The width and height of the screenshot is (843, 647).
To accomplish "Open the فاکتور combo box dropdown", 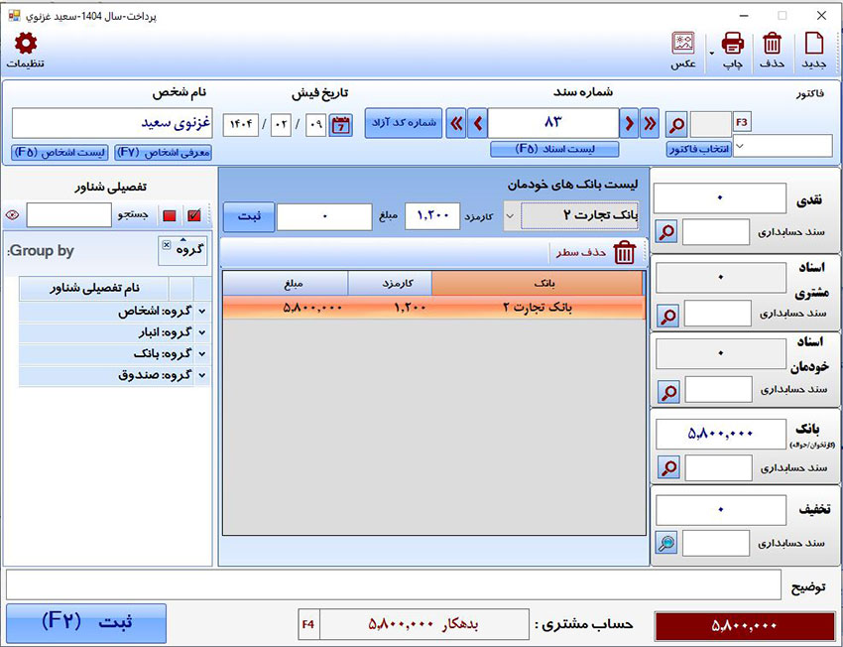I will pos(740,146).
